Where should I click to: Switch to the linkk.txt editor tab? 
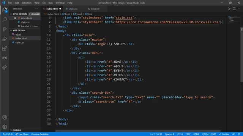(95, 9)
